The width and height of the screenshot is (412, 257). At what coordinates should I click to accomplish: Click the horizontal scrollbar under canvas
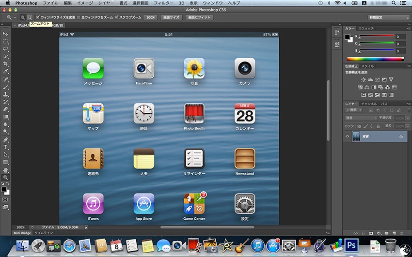207,227
